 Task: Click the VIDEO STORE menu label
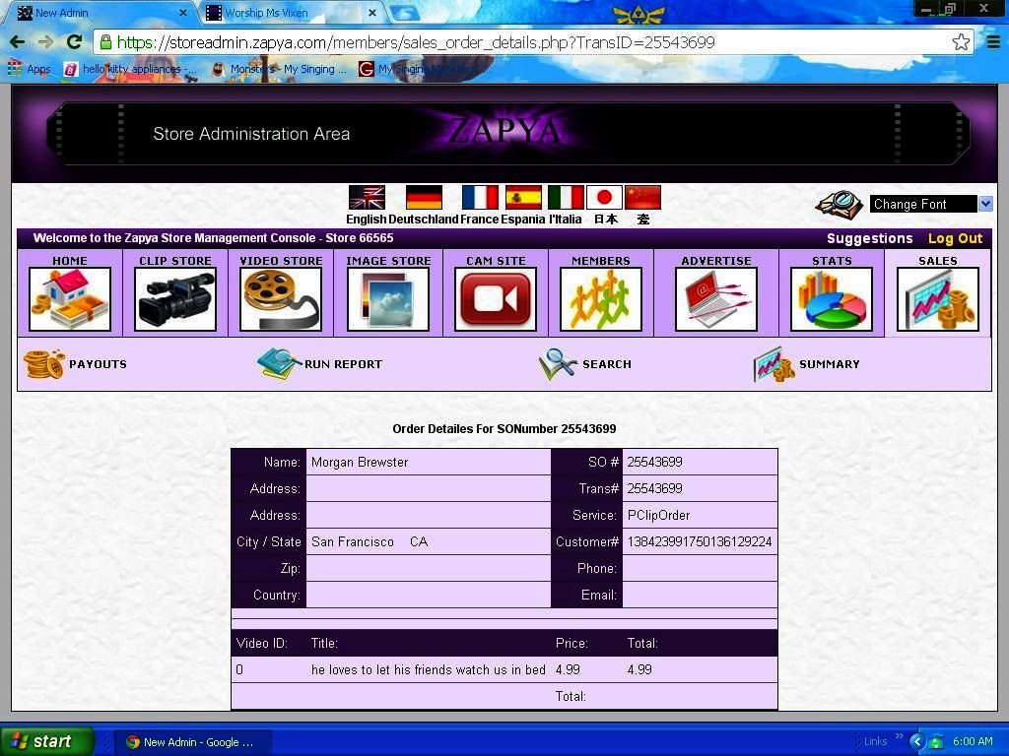tap(281, 260)
